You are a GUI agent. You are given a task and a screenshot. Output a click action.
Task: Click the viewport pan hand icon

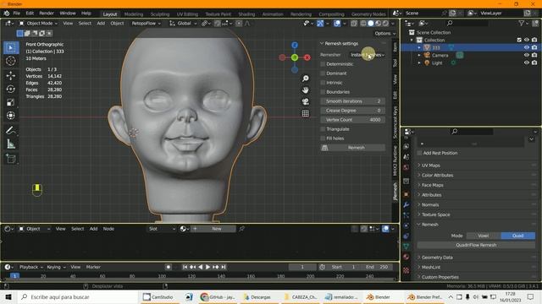coord(305,90)
